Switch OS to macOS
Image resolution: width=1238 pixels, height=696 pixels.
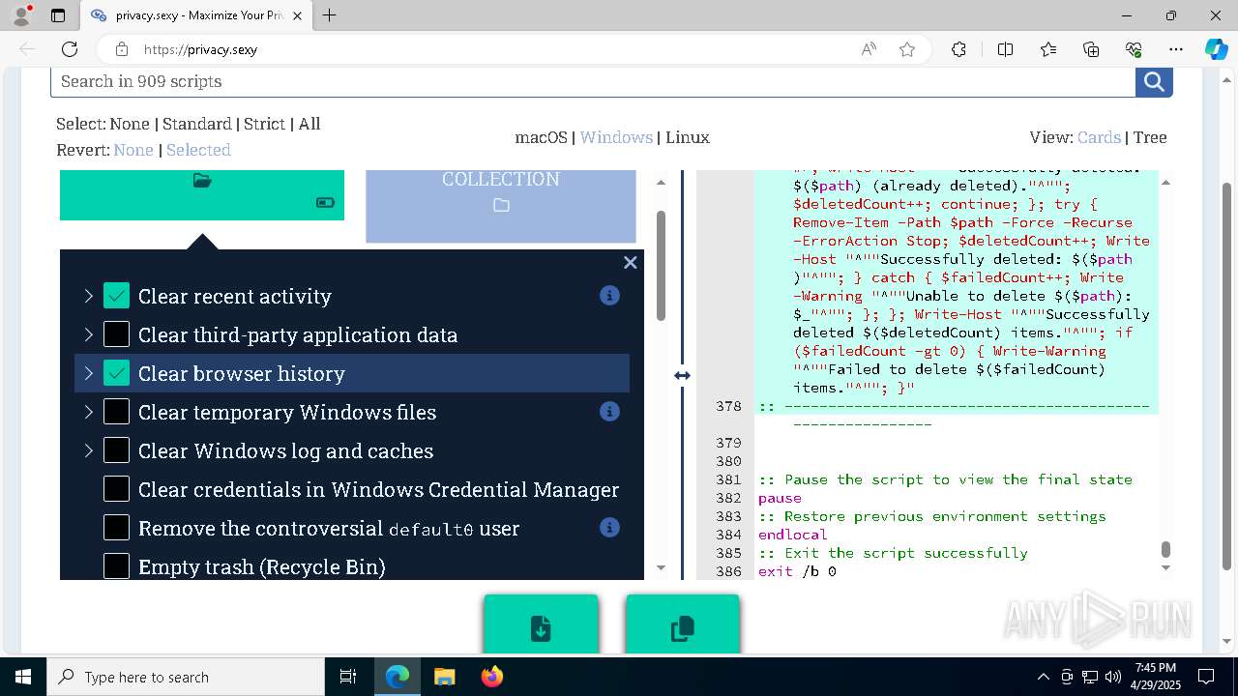pyautogui.click(x=541, y=137)
